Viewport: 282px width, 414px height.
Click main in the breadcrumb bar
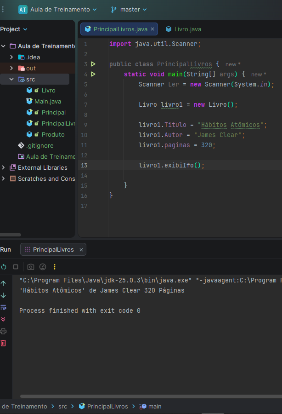pos(151,406)
